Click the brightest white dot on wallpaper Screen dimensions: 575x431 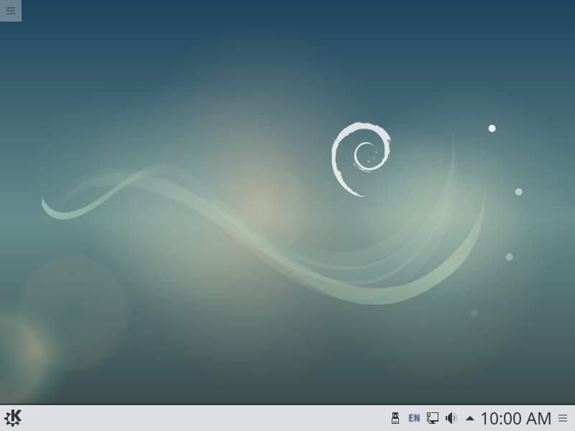point(492,129)
